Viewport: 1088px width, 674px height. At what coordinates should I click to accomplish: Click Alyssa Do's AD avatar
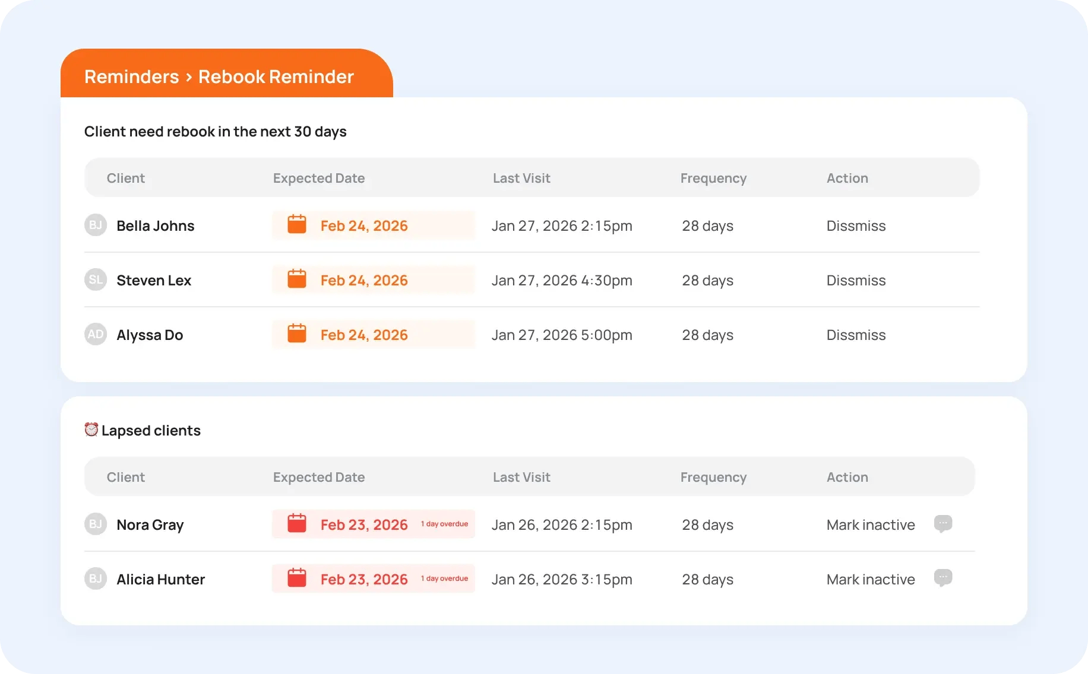(95, 335)
